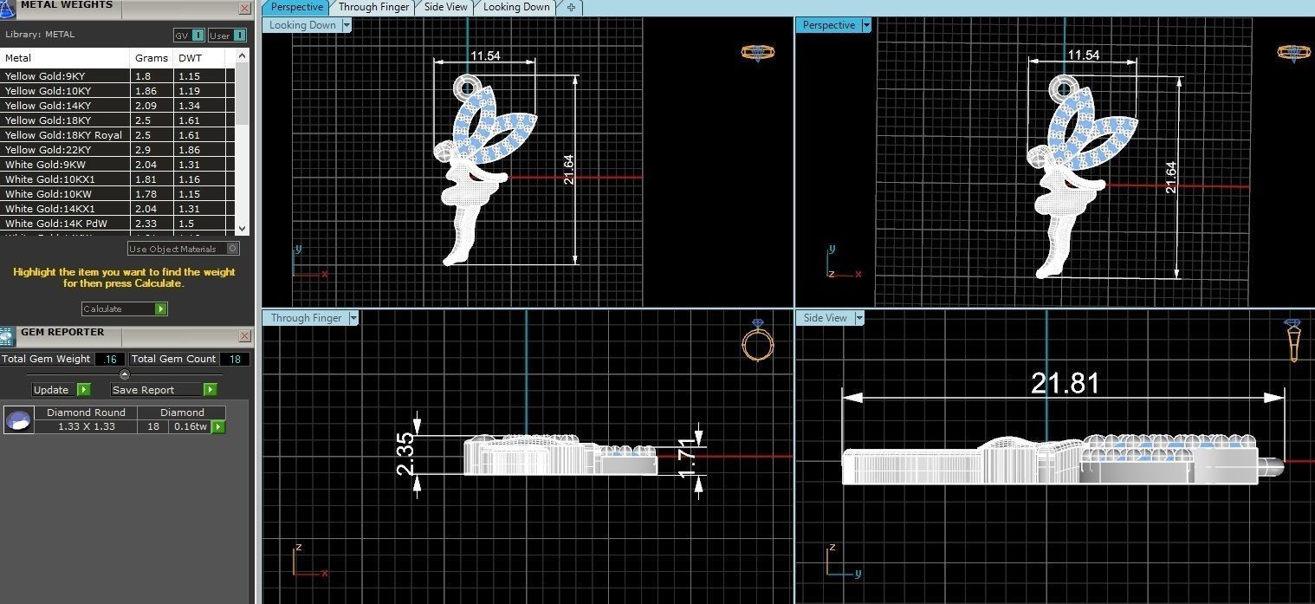The image size is (1315, 604).
Task: Click the ring icon in Side View viewport
Action: click(x=1292, y=341)
